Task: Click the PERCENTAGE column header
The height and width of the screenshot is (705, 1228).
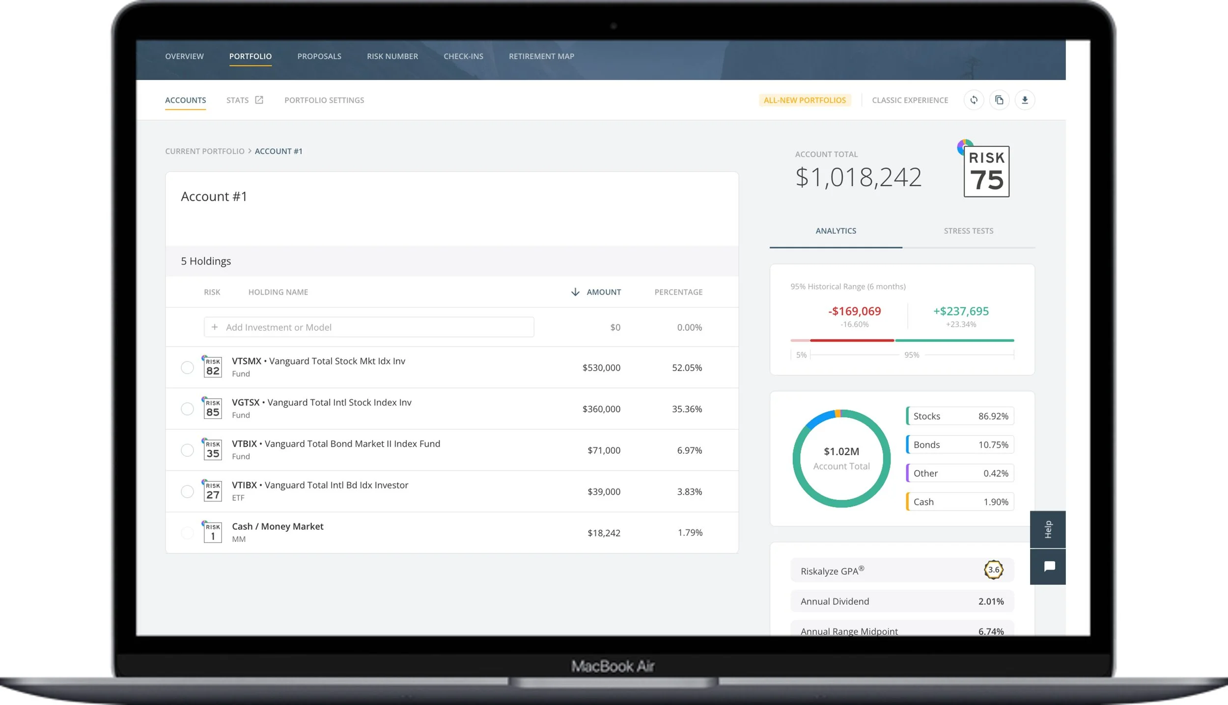Action: pos(678,292)
